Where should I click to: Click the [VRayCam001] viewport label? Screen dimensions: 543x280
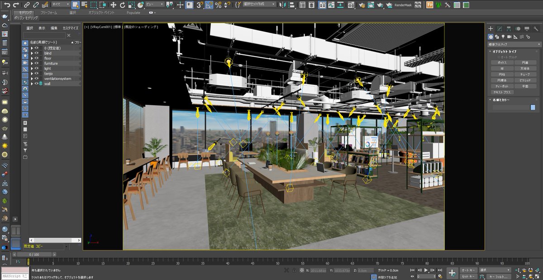click(x=101, y=27)
